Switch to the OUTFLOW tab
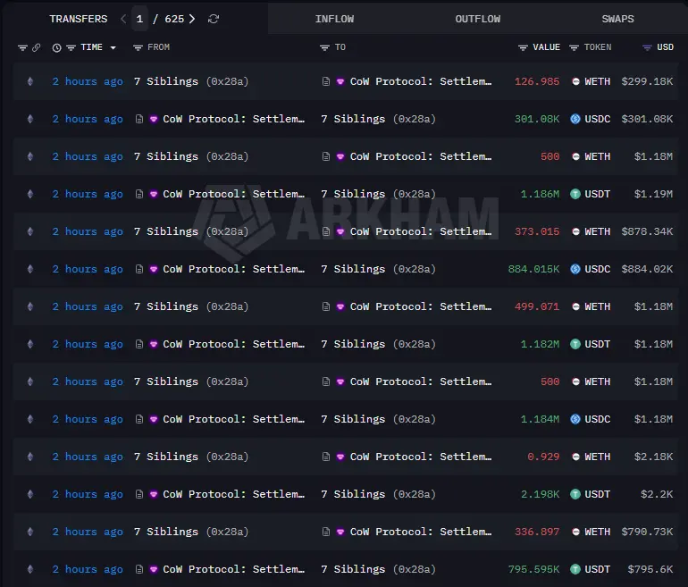The image size is (688, 587). pos(477,19)
